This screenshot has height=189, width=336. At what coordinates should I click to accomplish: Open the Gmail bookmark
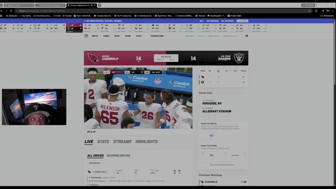(57, 16)
